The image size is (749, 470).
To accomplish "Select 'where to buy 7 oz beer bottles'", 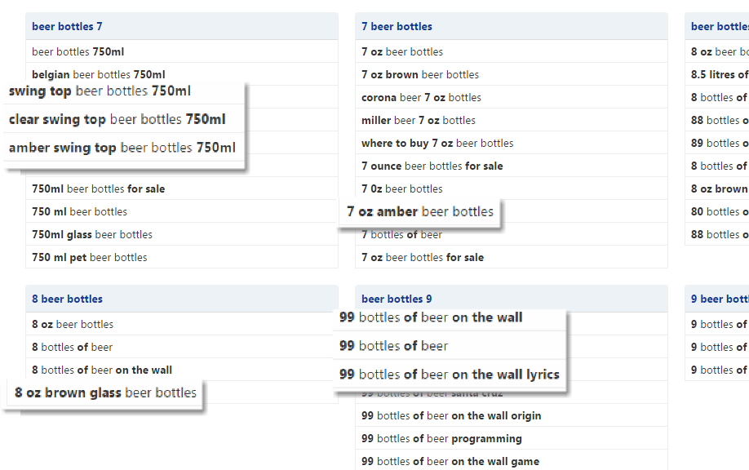I will click(x=437, y=143).
